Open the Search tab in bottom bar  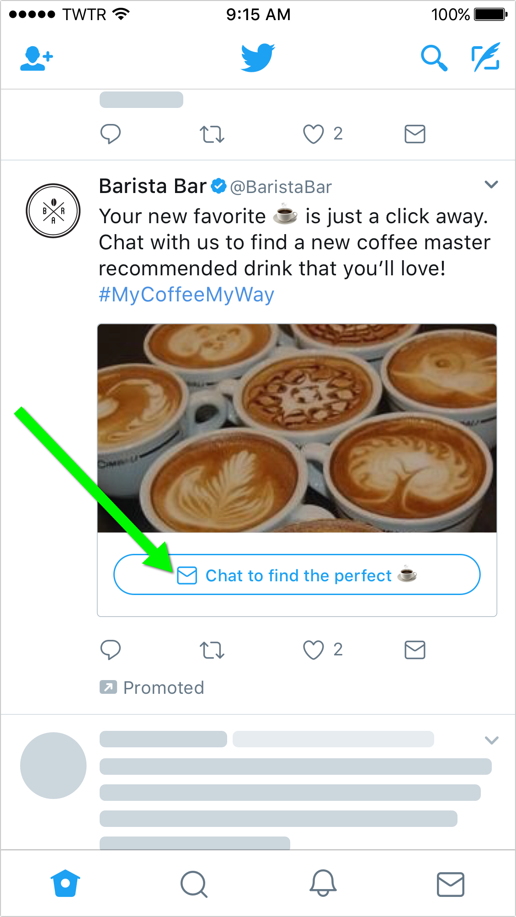point(194,884)
